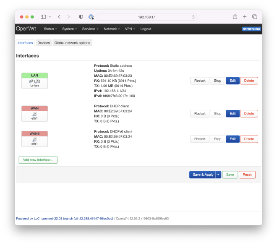The image size is (277, 245).
Task: Go forward with the forward arrow
Action: coord(68,17)
